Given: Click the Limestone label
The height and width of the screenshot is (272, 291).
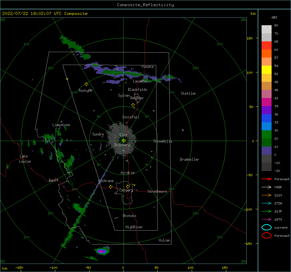Looking at the screenshot, I should pyautogui.click(x=61, y=125).
